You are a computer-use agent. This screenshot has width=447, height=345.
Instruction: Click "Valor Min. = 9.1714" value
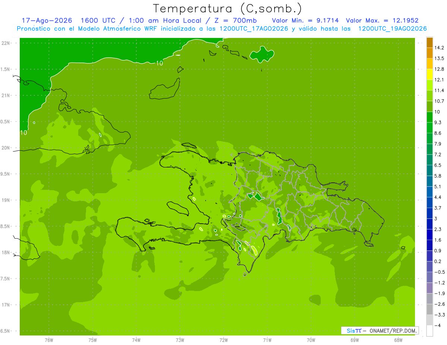point(305,20)
